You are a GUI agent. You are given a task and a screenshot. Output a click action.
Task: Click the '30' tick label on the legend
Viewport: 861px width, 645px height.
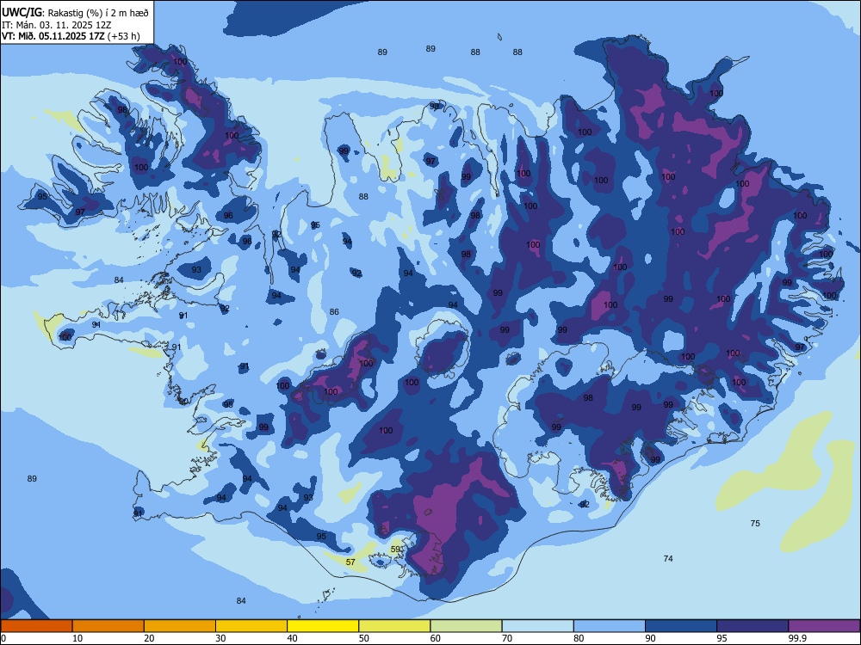(220, 638)
